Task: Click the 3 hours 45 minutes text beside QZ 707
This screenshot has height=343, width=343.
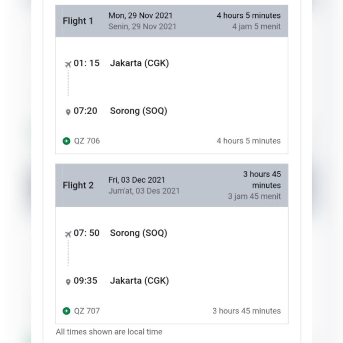Action: 247,311
